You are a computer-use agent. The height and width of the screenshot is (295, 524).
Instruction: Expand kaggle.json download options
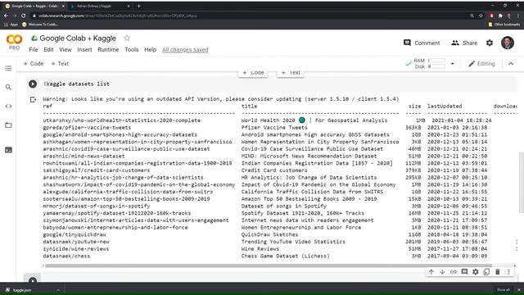click(x=58, y=290)
